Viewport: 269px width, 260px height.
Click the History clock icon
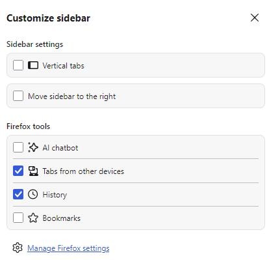33,194
